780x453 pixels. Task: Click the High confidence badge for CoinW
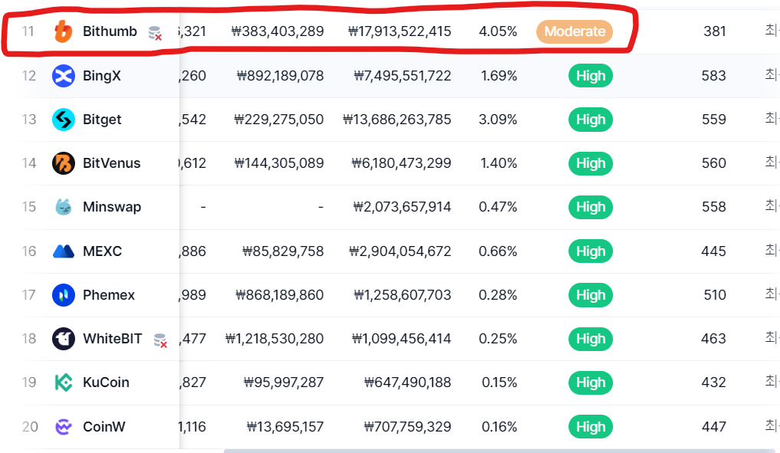click(x=591, y=427)
